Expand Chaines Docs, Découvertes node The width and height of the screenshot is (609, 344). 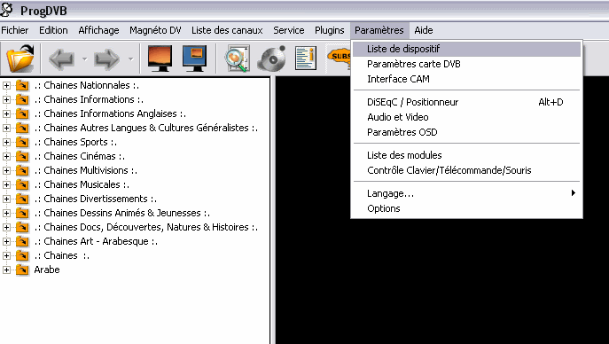[x=6, y=227]
